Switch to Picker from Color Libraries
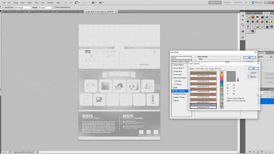Viewport: 274px width, 154px height. (x=253, y=77)
